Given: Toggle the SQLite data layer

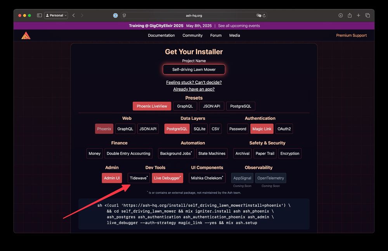Looking at the screenshot, I should point(199,129).
